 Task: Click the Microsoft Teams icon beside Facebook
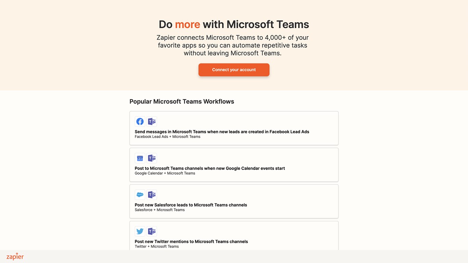[x=152, y=122]
